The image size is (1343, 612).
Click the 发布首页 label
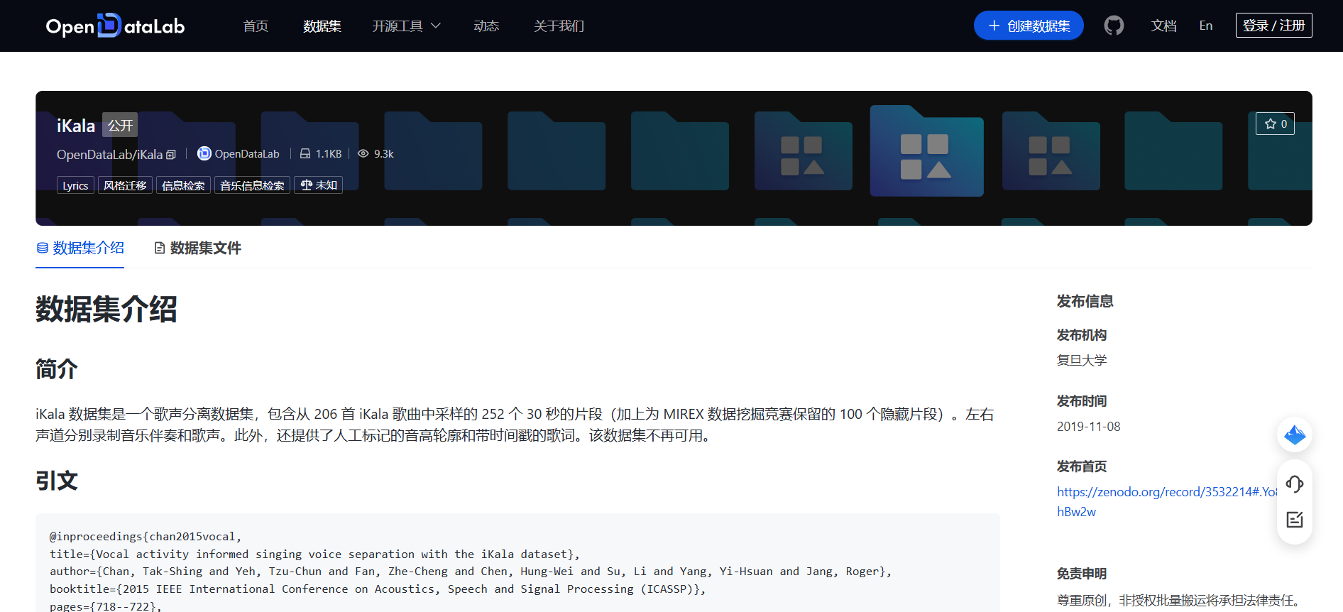1082,466
